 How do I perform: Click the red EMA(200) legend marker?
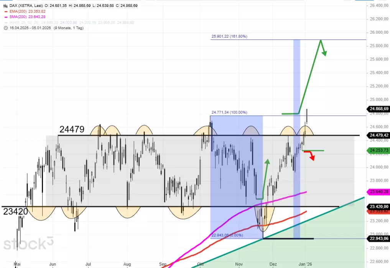tap(5, 12)
